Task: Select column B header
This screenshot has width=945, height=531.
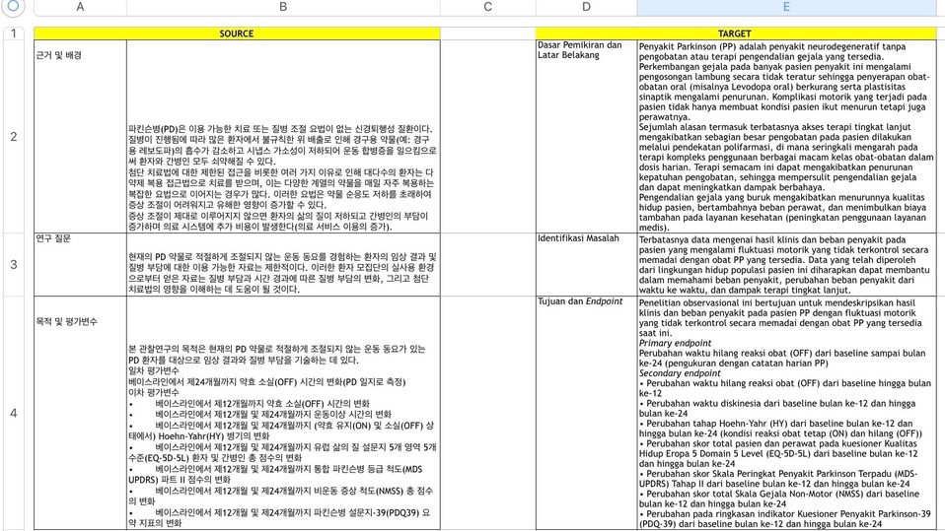Action: (283, 7)
